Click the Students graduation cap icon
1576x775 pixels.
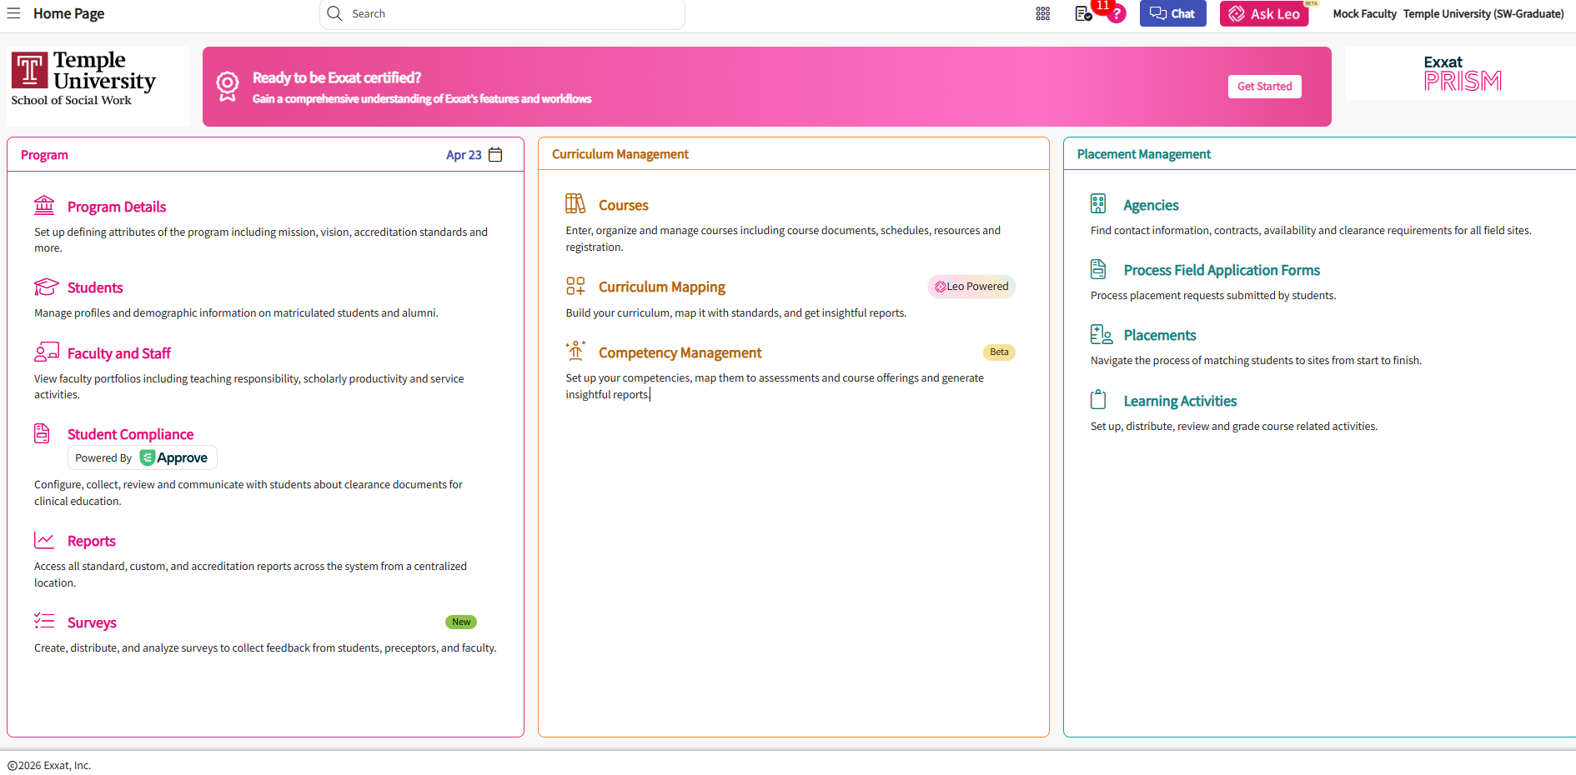[46, 287]
